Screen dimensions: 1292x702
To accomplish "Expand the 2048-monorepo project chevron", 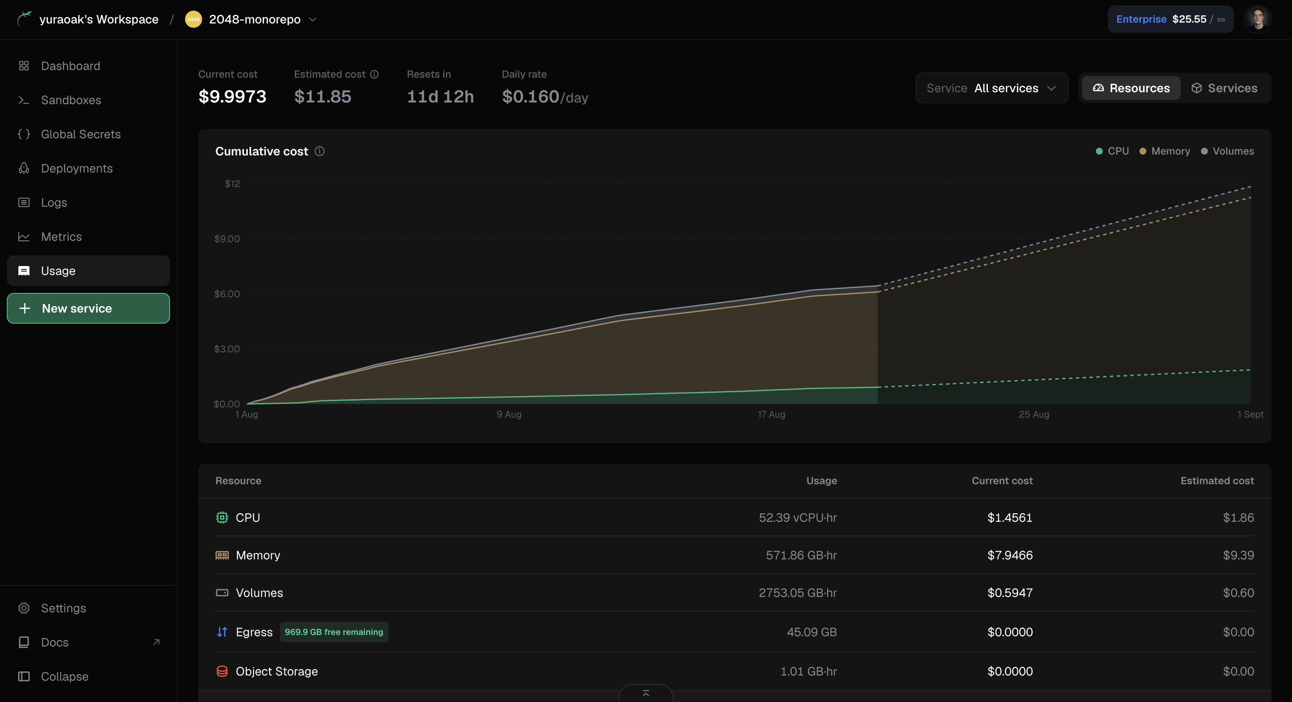I will 313,19.
